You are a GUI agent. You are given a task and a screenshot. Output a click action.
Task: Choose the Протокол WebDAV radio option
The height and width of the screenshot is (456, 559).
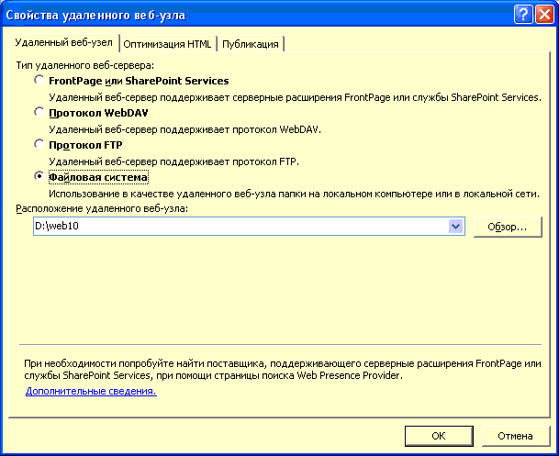point(39,112)
